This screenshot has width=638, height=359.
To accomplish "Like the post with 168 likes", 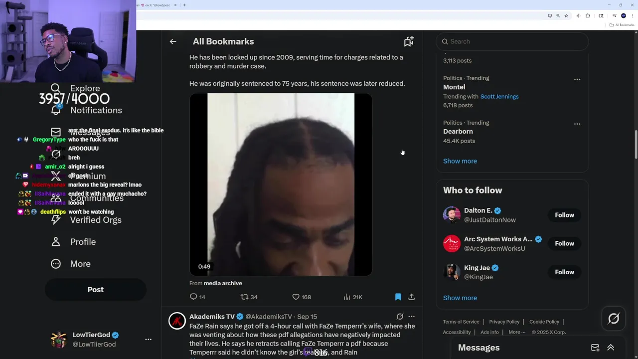I will [296, 297].
